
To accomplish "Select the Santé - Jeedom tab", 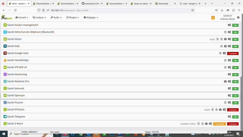I will pos(19,4).
